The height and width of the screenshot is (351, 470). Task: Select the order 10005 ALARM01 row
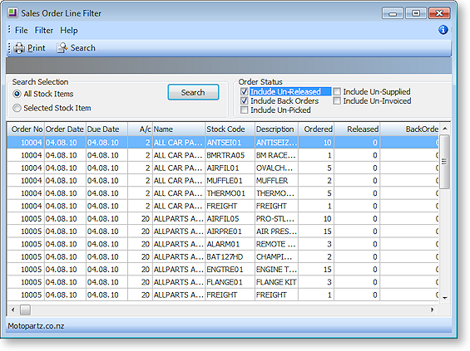click(223, 244)
